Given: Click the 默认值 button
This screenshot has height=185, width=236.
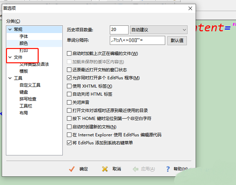Looking at the screenshot, I should [x=177, y=41].
